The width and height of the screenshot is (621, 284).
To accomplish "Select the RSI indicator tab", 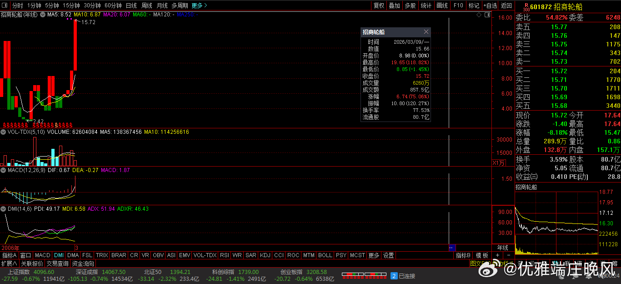I will tap(225, 255).
